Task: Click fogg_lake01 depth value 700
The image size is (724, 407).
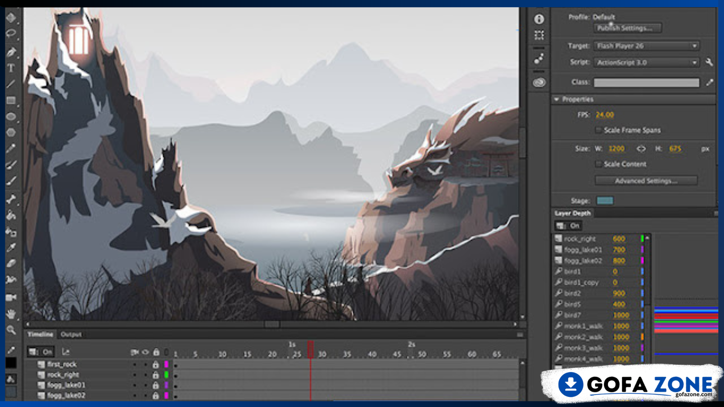Action: [x=619, y=250]
